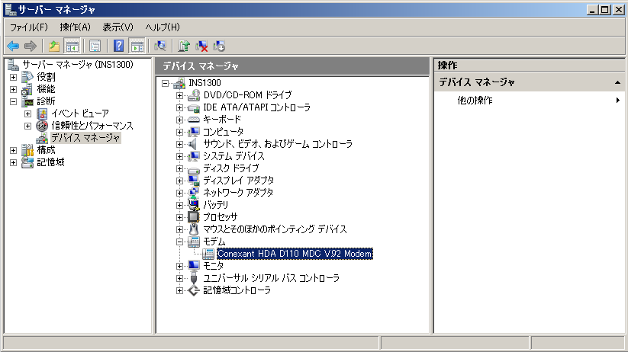Open the 操作(A) menu
This screenshot has height=352, width=628.
click(x=75, y=27)
